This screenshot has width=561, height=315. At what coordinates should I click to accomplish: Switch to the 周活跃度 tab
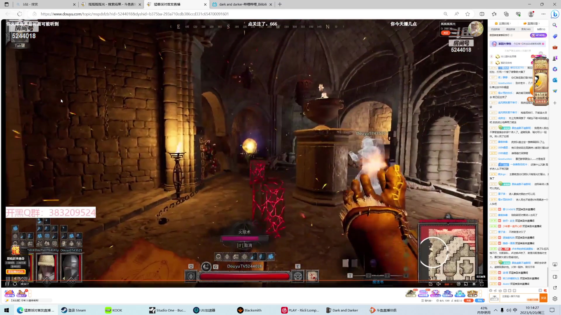click(x=510, y=29)
